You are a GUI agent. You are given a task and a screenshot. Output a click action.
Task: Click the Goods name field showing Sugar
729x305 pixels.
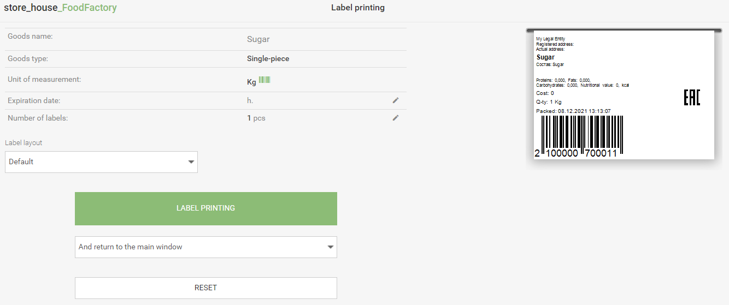pos(258,39)
